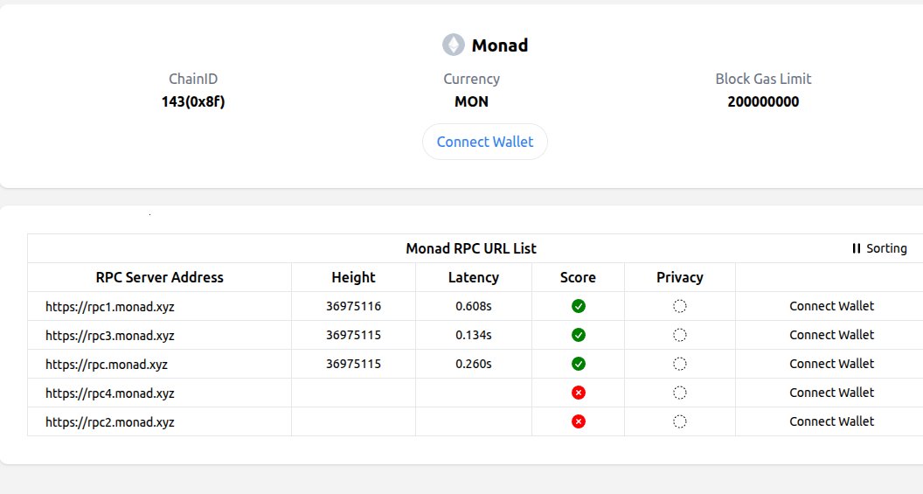This screenshot has width=923, height=494.
Task: Click the privacy circle icon for rpc1.monad.xyz
Action: (680, 306)
